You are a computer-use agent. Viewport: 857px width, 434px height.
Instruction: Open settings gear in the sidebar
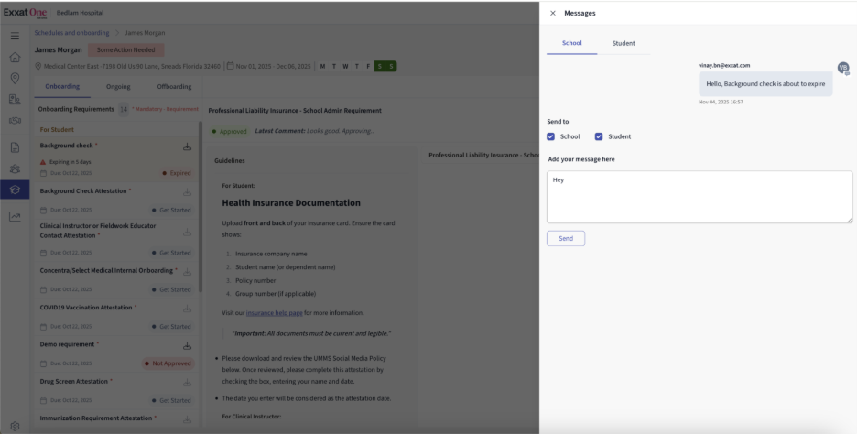[15, 426]
